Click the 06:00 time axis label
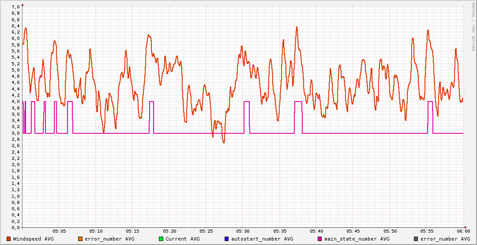Screen dimensions: 477x245 [463, 231]
